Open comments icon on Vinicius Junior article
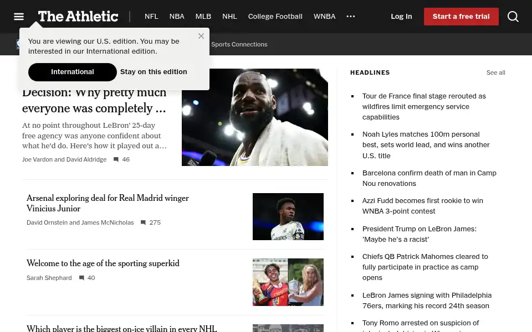The image size is (532, 332). tap(143, 222)
